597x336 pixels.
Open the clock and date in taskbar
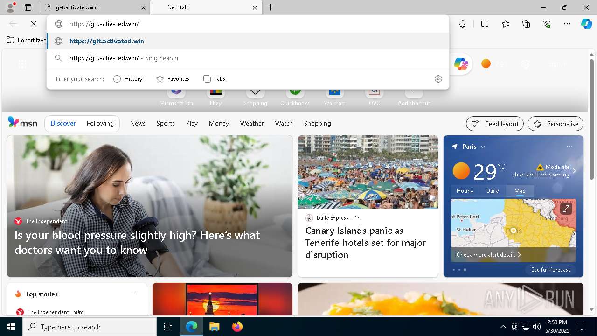point(557,327)
